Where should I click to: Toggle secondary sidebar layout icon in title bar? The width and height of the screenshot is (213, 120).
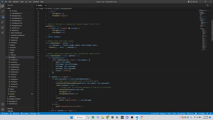coord(194,2)
